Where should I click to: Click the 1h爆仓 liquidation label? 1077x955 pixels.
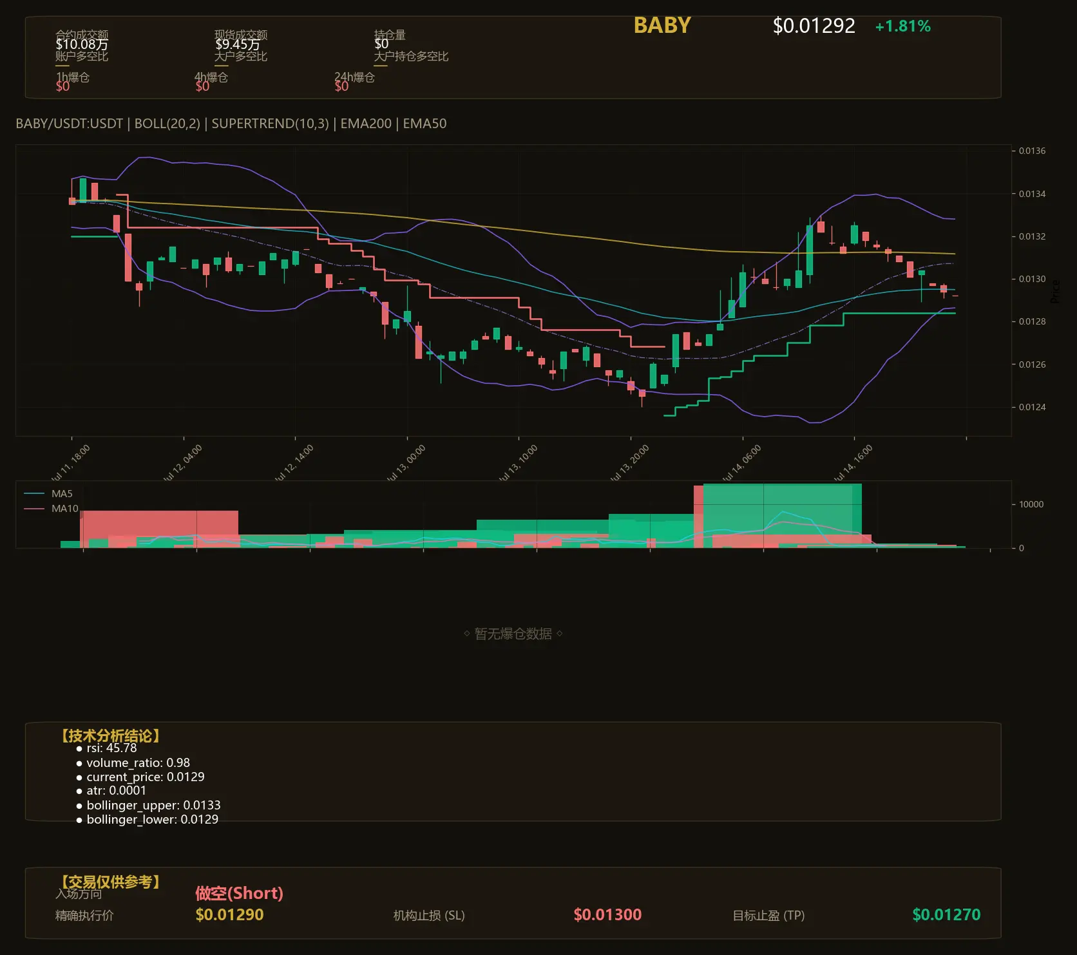[73, 77]
